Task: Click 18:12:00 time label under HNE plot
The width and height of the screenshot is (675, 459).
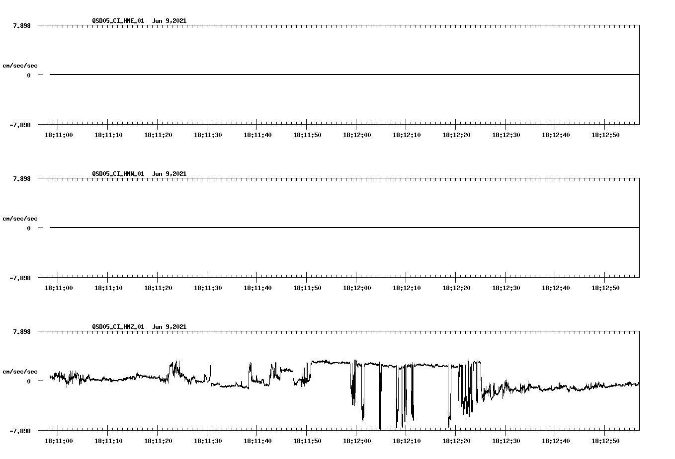Action: 357,135
